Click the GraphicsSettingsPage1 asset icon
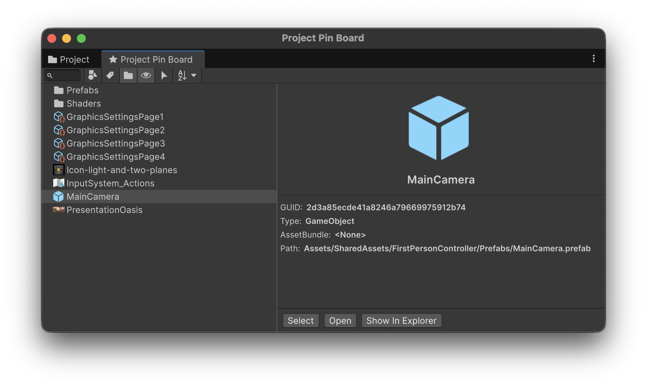 click(x=59, y=117)
